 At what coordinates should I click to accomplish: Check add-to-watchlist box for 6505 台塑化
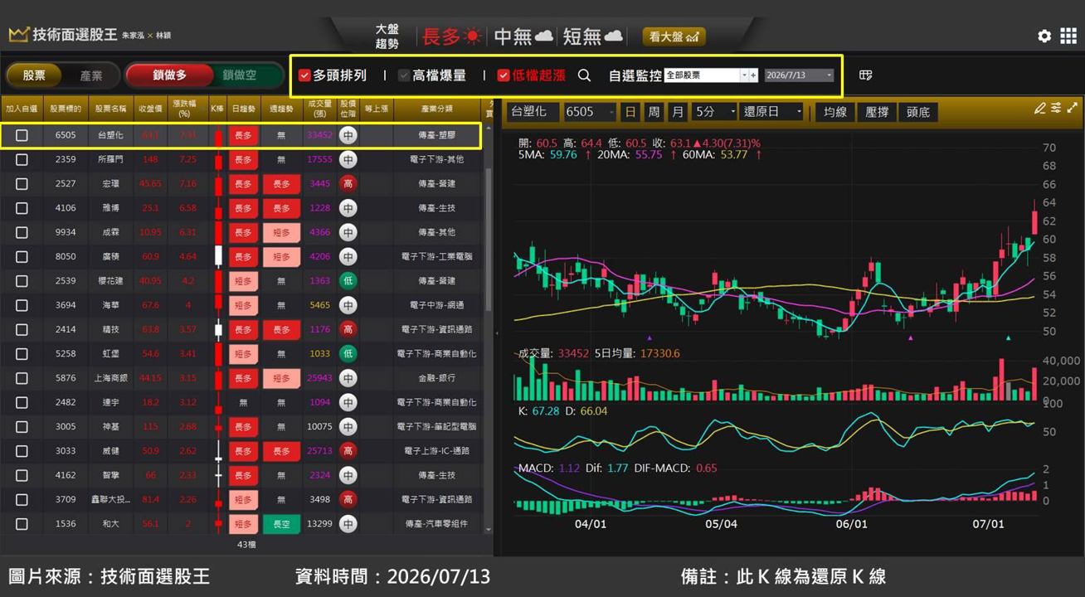click(x=22, y=135)
